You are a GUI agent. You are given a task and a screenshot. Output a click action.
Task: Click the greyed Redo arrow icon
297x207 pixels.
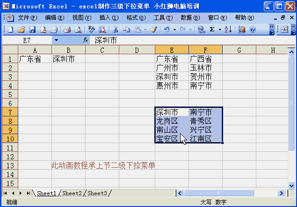[x=182, y=29]
